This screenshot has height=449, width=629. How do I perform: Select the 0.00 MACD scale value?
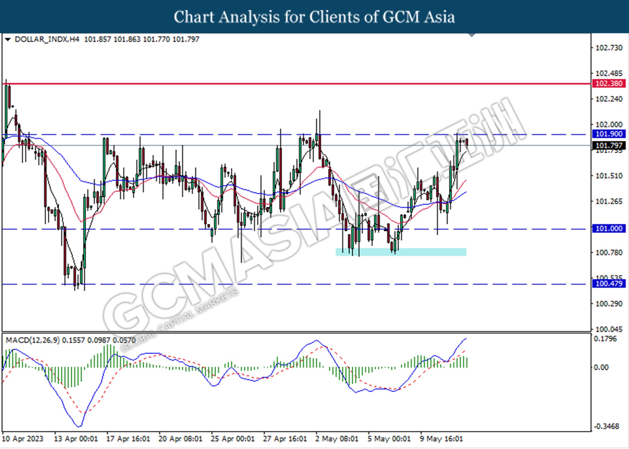[601, 367]
